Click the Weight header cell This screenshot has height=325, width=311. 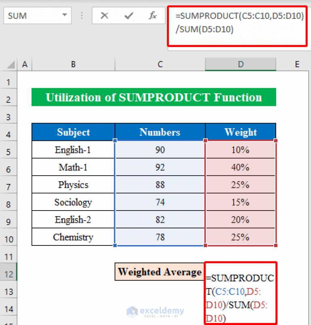[241, 132]
